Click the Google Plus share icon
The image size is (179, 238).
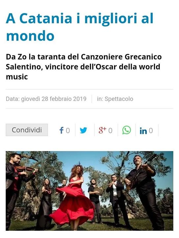[x=103, y=130]
